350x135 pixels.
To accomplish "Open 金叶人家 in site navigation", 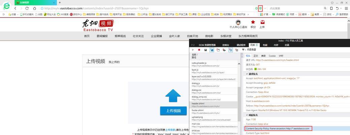I will [174, 36].
